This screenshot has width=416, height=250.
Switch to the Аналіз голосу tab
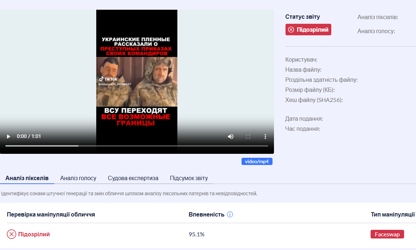point(78,178)
